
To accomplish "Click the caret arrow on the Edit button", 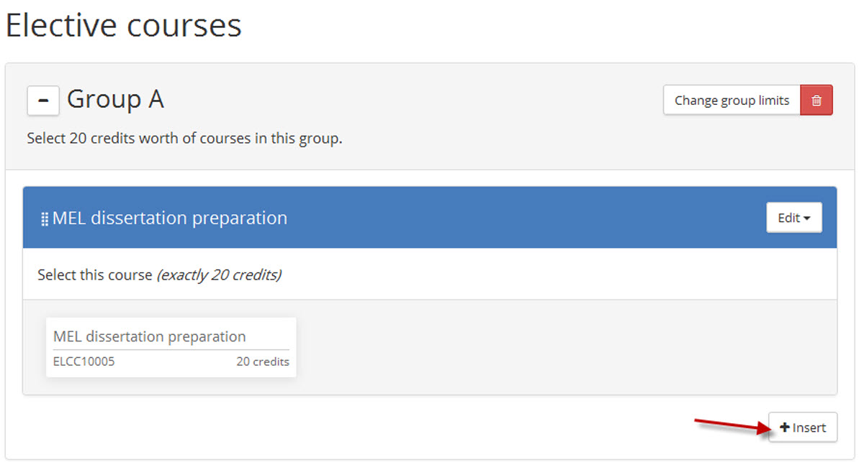I will click(809, 218).
